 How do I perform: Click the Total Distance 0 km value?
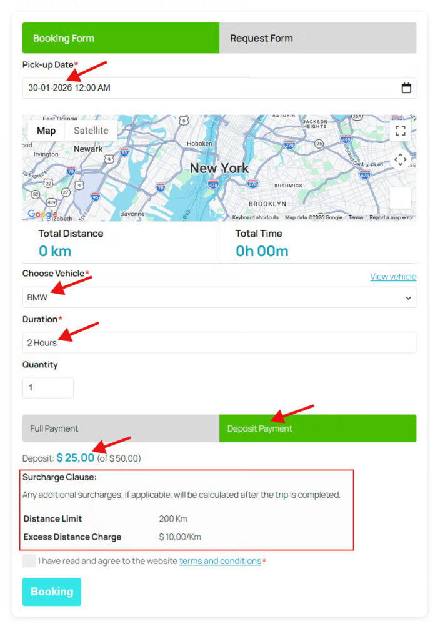pos(55,251)
